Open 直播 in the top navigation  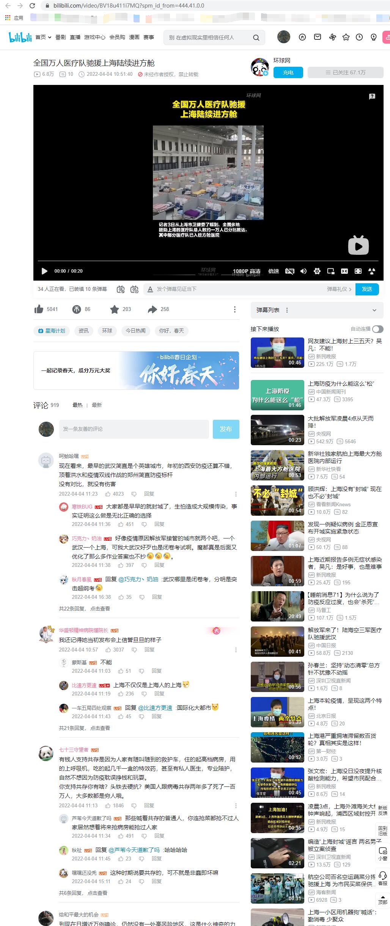75,37
